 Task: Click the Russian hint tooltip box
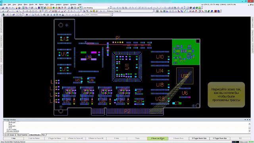226,95
